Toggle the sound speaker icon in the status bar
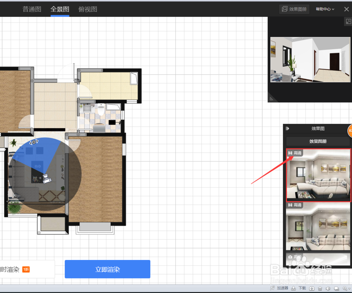This screenshot has width=352, height=293. (328, 288)
